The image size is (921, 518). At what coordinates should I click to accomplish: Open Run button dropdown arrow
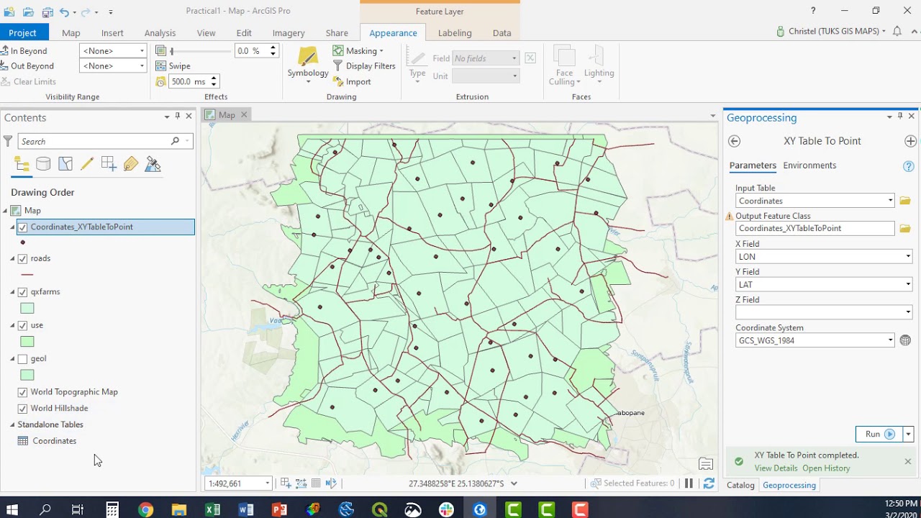click(908, 434)
